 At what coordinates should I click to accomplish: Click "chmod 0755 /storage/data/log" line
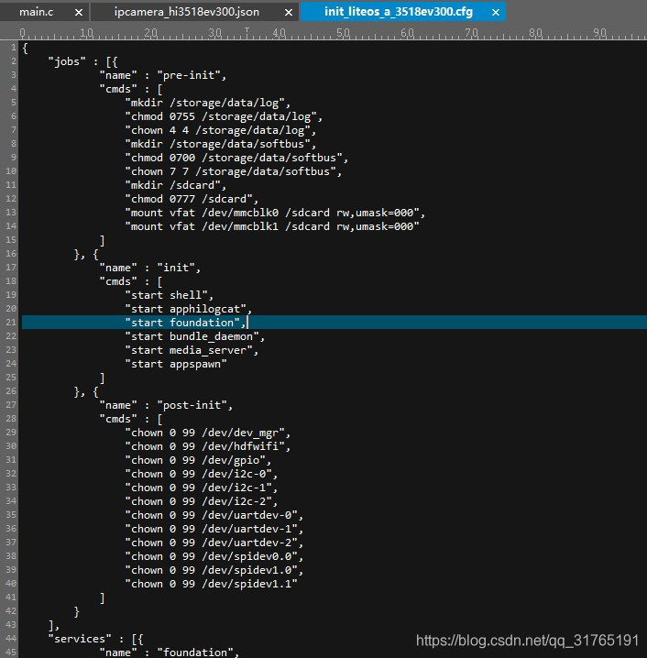coord(224,116)
